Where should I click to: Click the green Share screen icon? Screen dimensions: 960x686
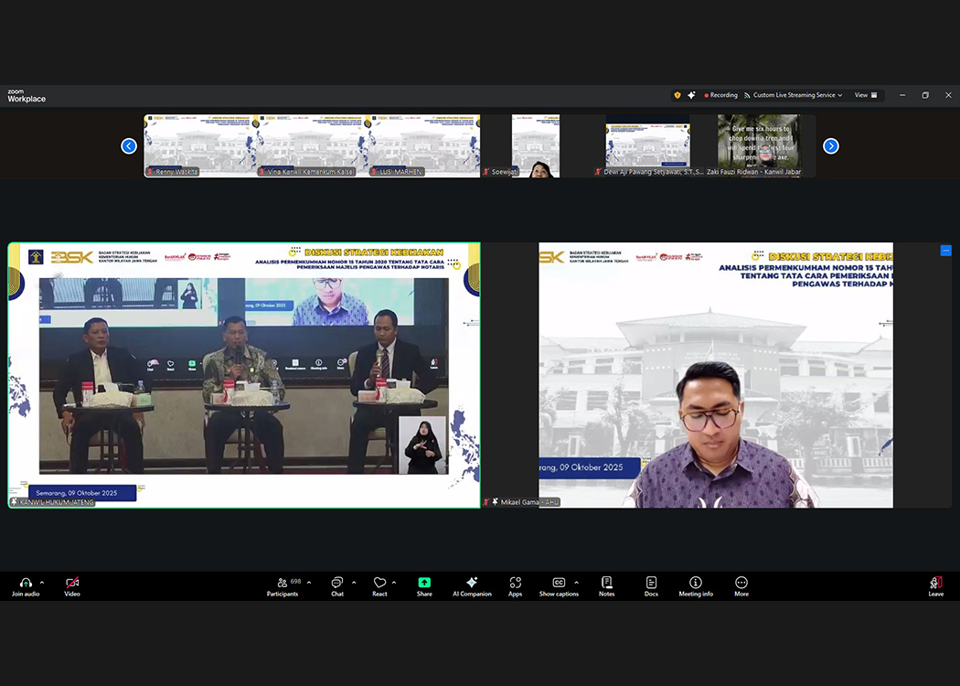424,583
